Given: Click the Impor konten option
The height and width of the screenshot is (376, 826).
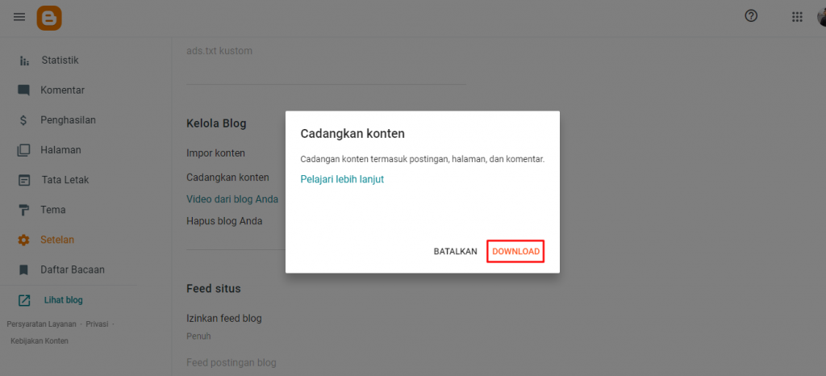Looking at the screenshot, I should 215,153.
